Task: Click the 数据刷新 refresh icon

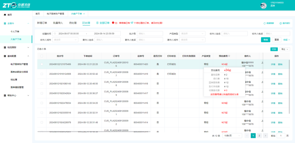Action: (x=265, y=23)
